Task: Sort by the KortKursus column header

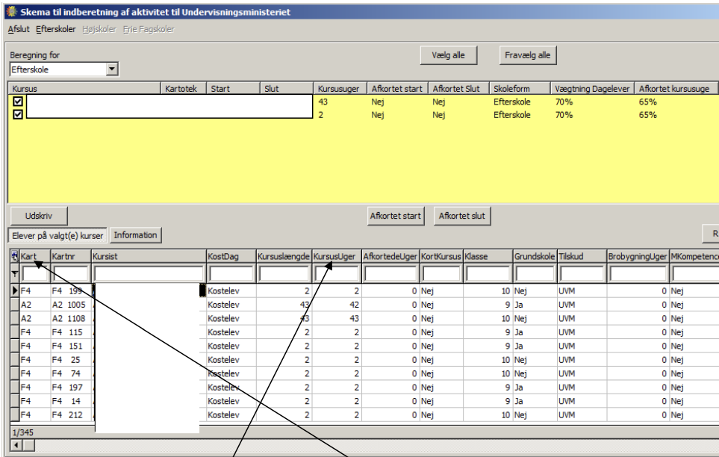Action: 441,256
